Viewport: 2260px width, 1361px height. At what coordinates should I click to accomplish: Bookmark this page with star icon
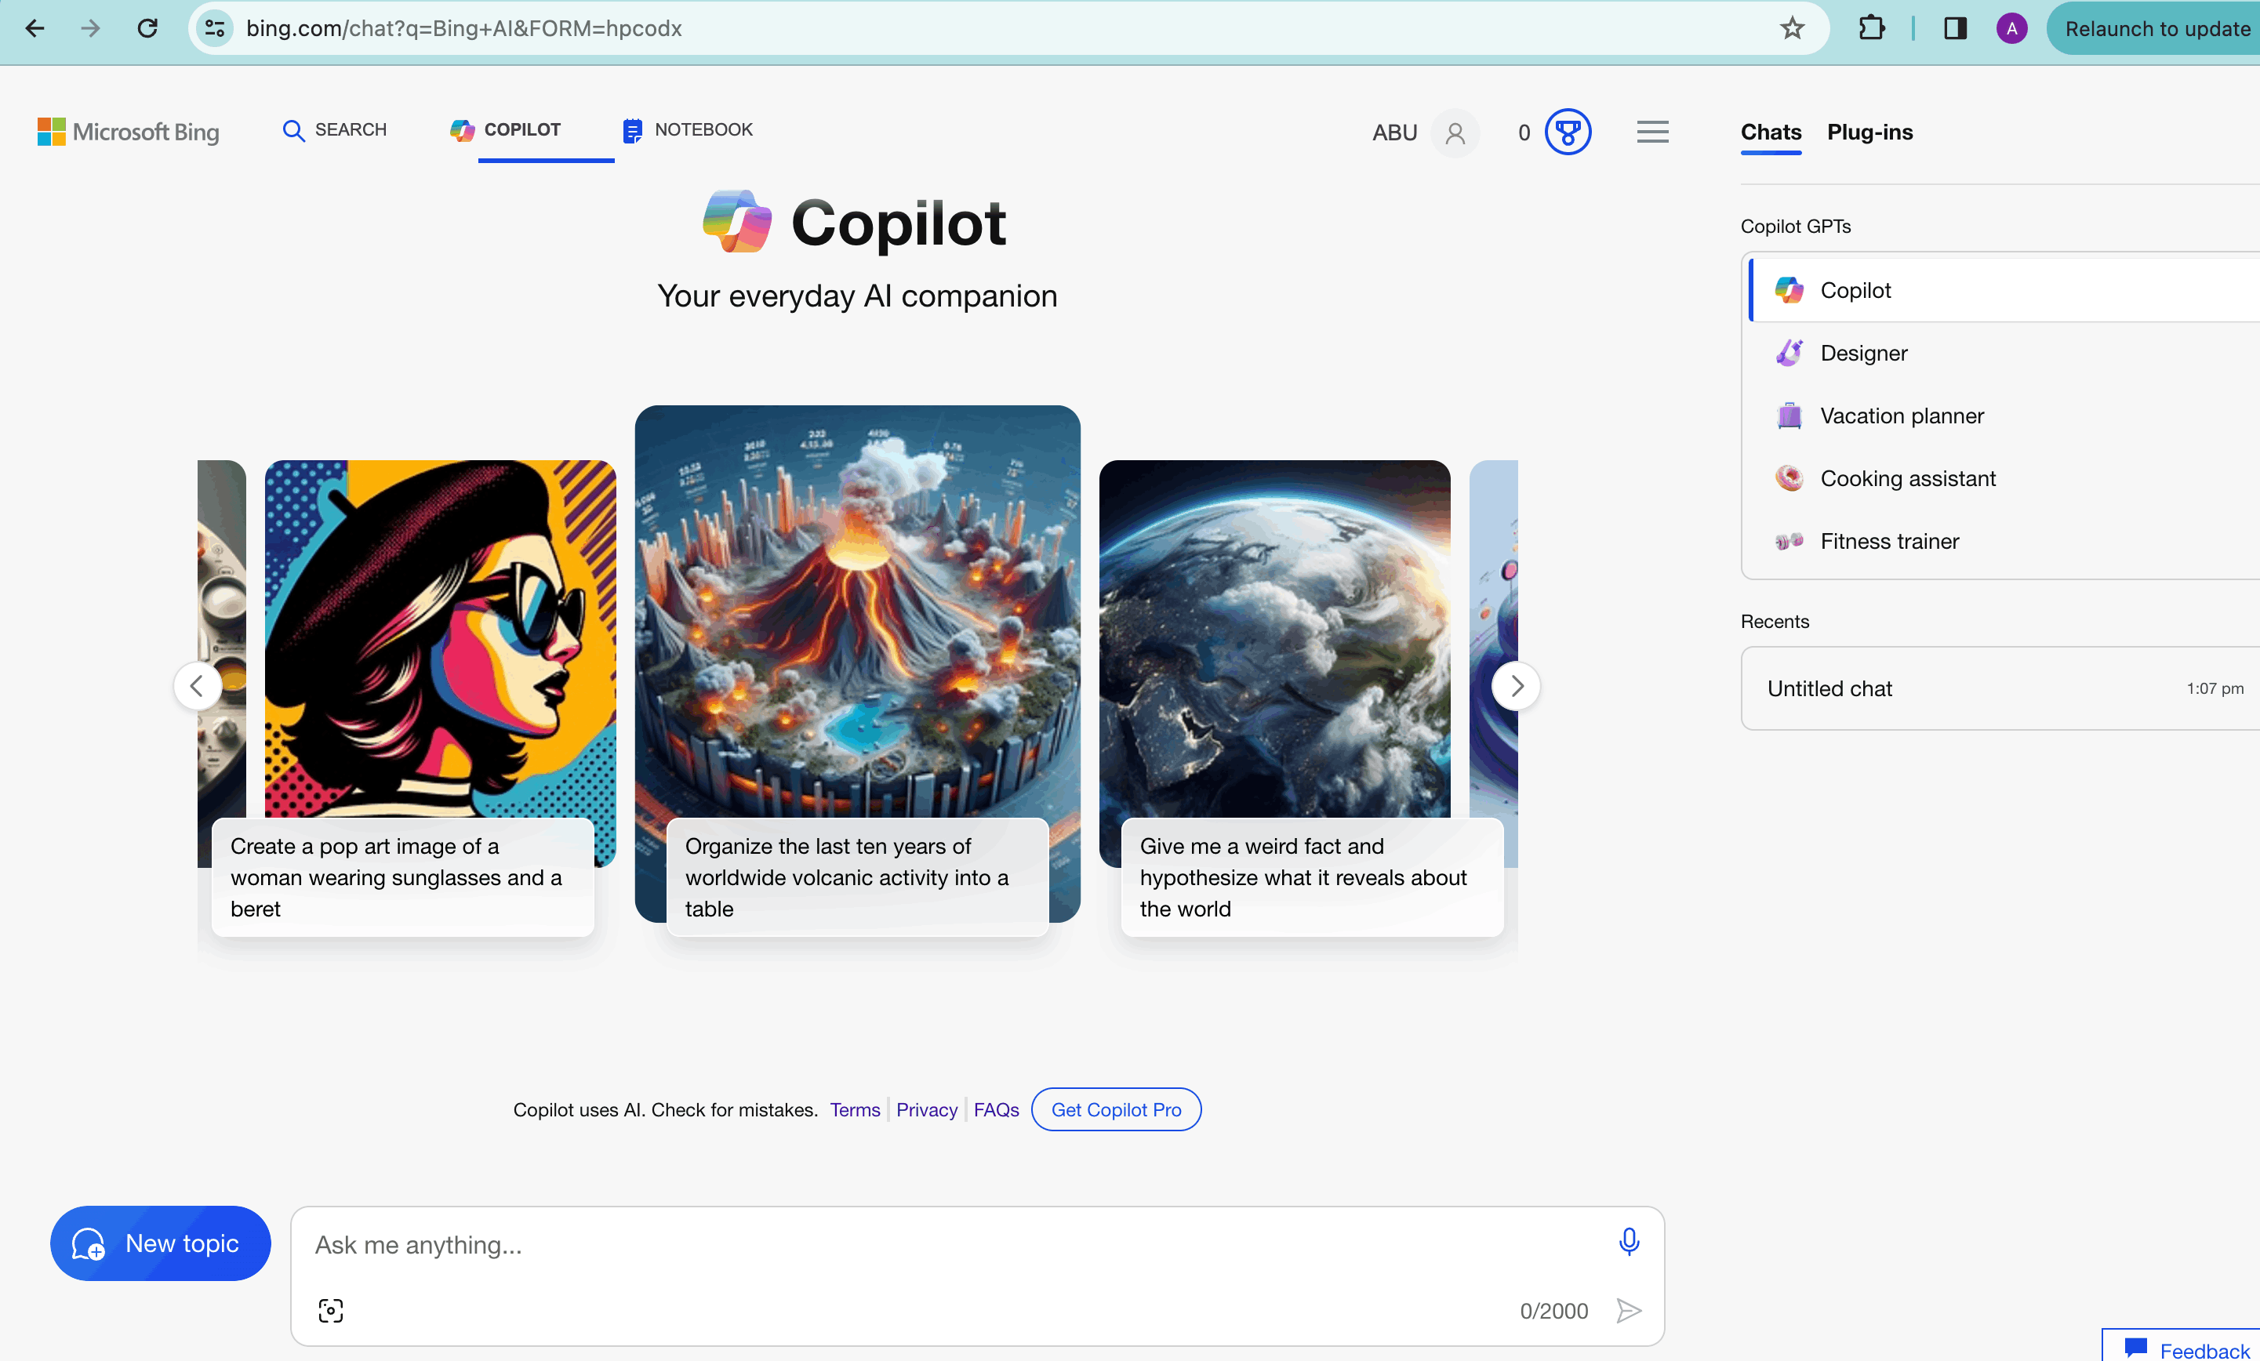click(x=1791, y=28)
